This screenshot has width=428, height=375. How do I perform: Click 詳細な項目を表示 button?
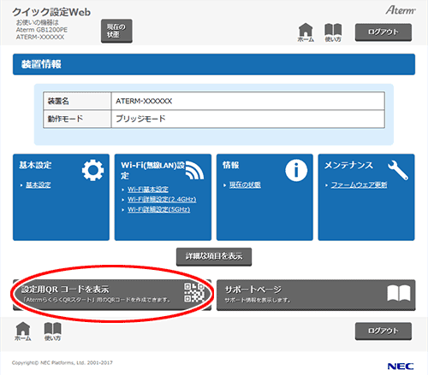pos(214,256)
